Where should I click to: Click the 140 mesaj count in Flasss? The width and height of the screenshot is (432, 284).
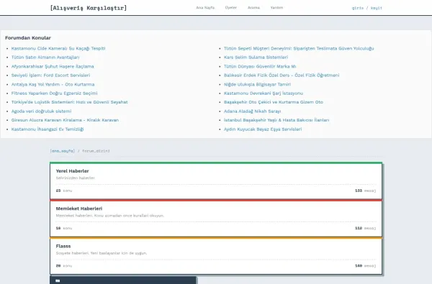click(365, 266)
